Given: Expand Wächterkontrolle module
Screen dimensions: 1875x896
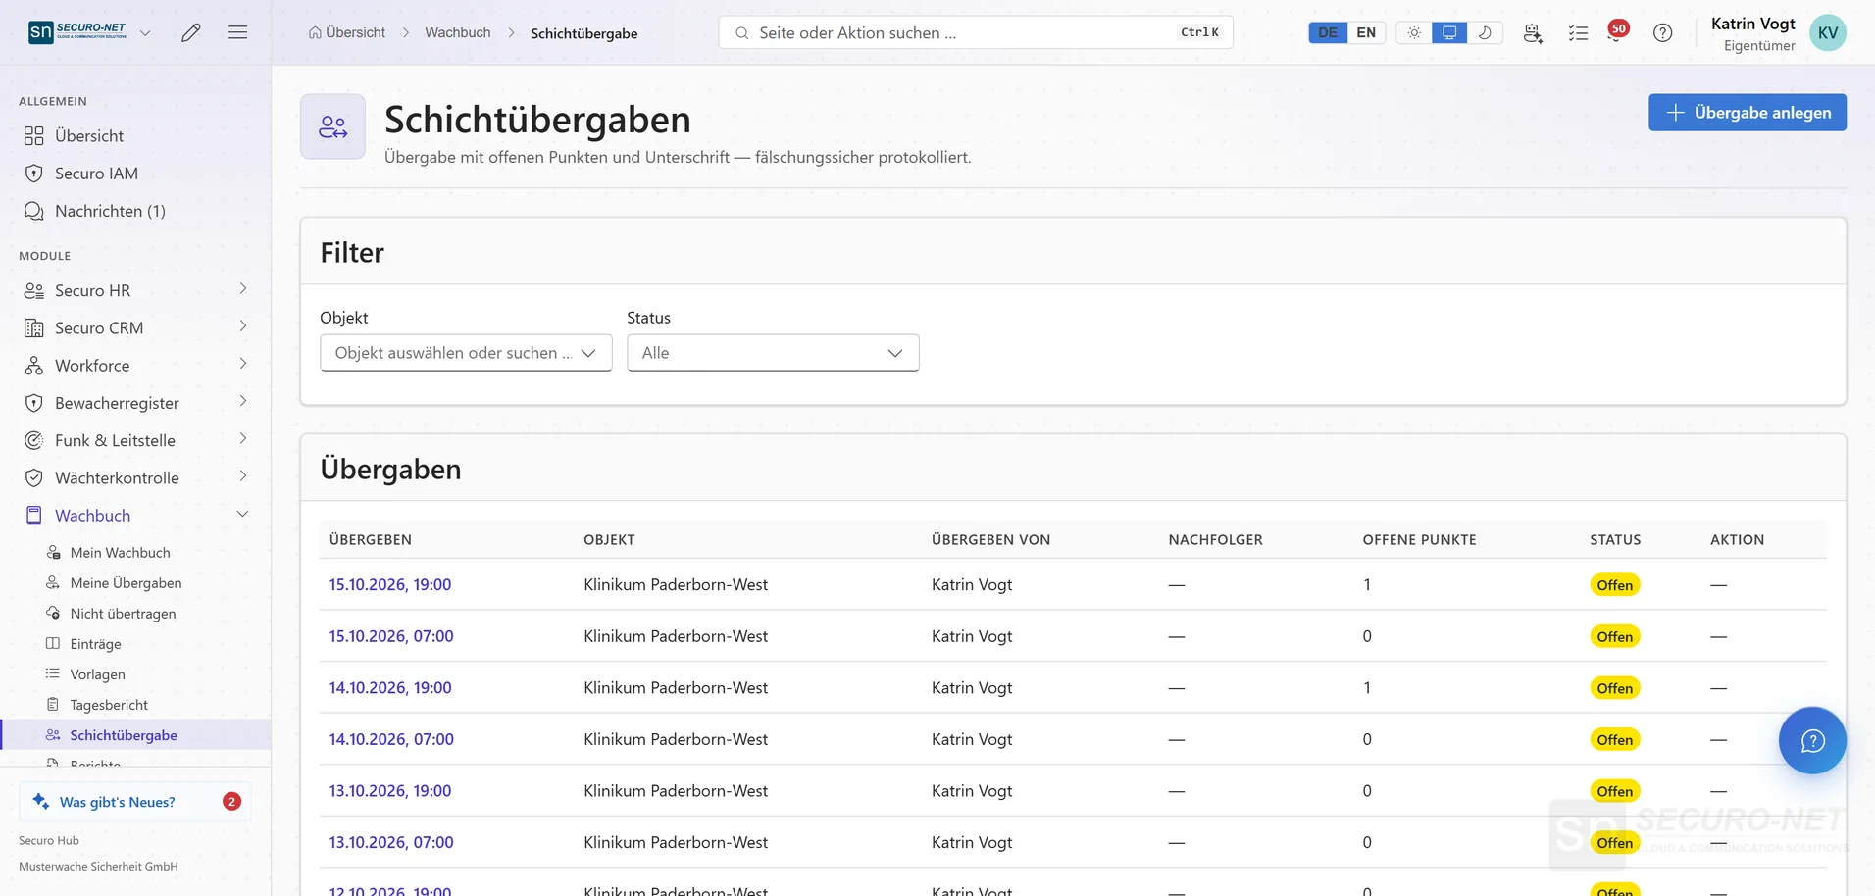Looking at the screenshot, I should (x=135, y=477).
